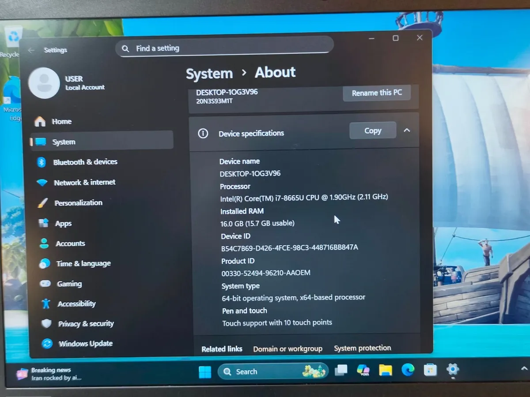Open the Apps section
The height and width of the screenshot is (397, 530).
coord(63,223)
